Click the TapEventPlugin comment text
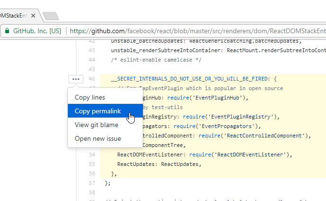The height and width of the screenshot is (201, 326). (211, 89)
